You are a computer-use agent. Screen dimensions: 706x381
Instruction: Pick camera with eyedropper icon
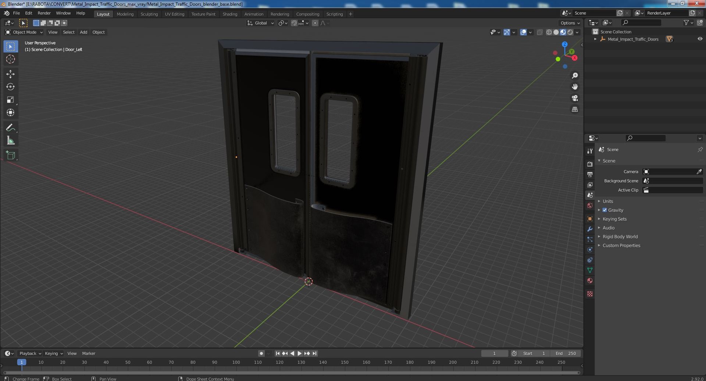699,172
